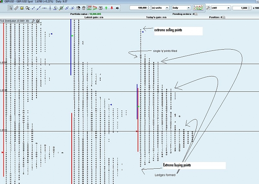Click the Portfolio value : 10,000.00$ text
The width and height of the screenshot is (259, 184).
[x=85, y=14]
